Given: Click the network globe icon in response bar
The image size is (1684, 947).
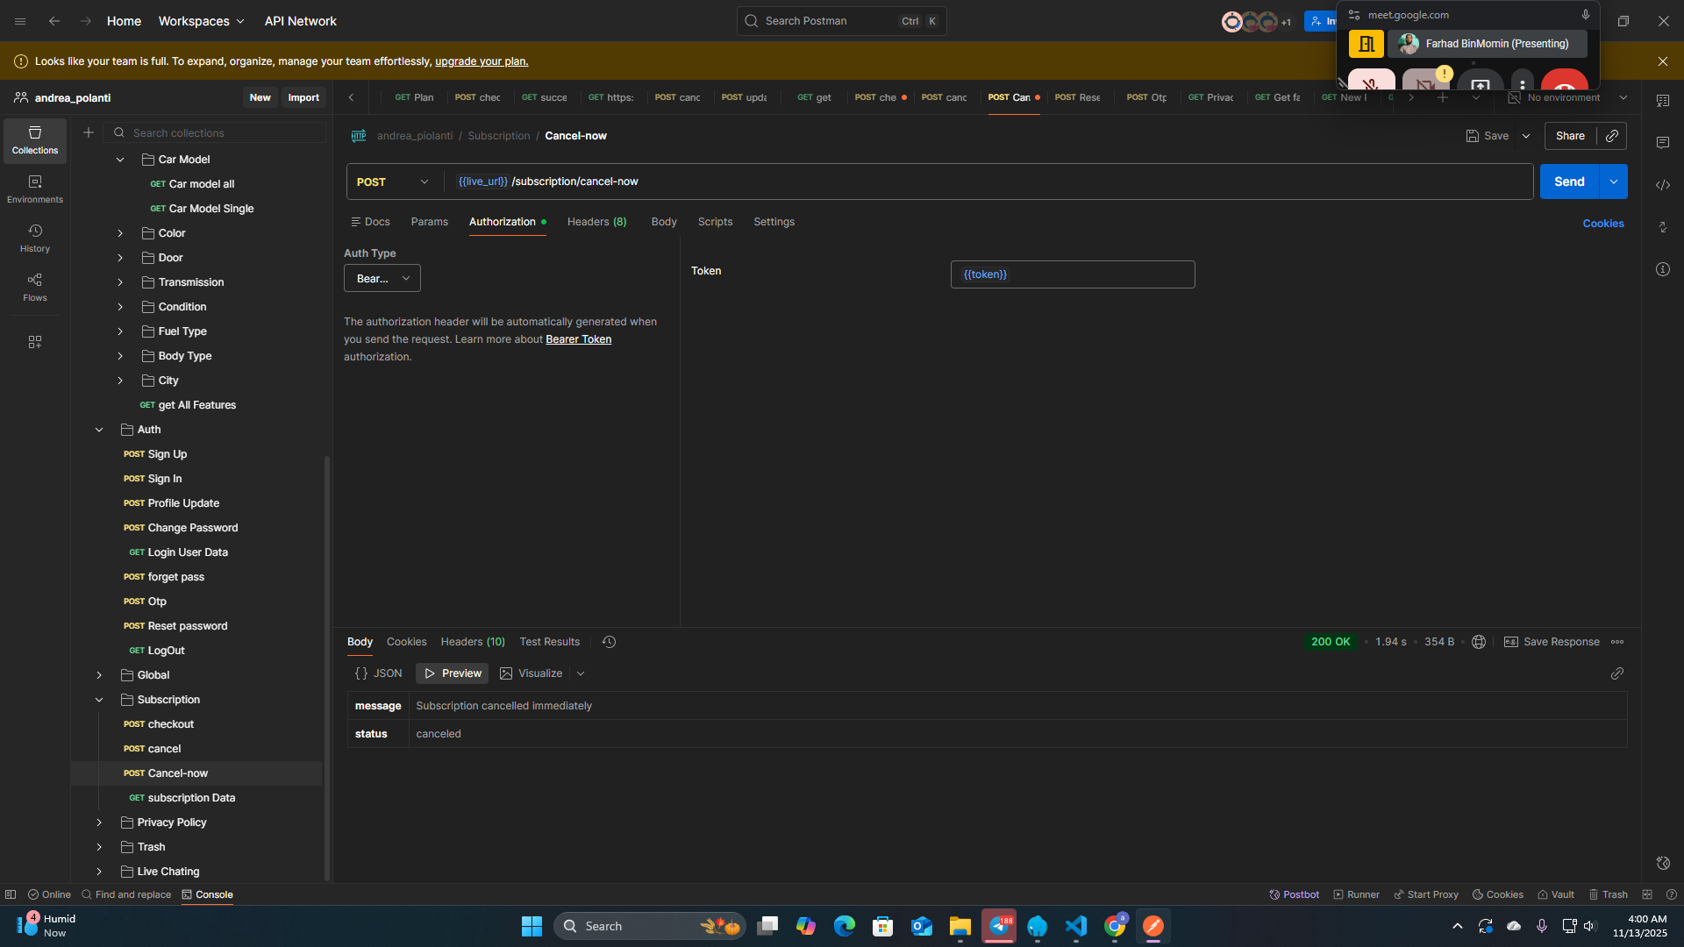Looking at the screenshot, I should (1479, 642).
